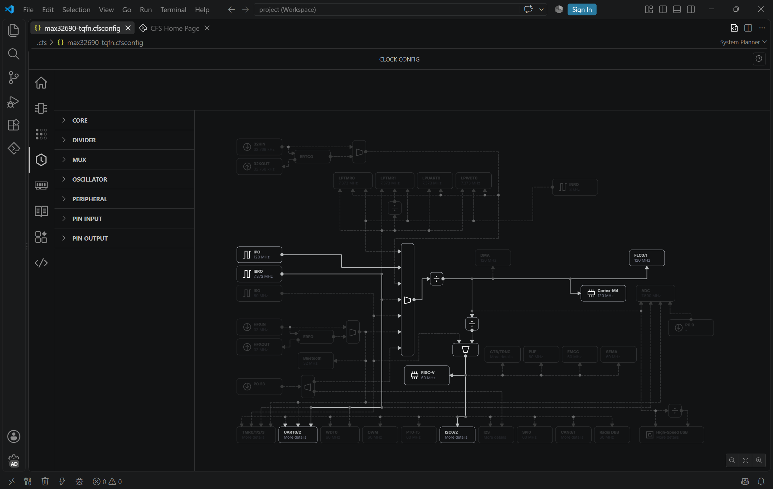This screenshot has width=773, height=489.
Task: Expand the DIVIDER section
Action: [125, 140]
